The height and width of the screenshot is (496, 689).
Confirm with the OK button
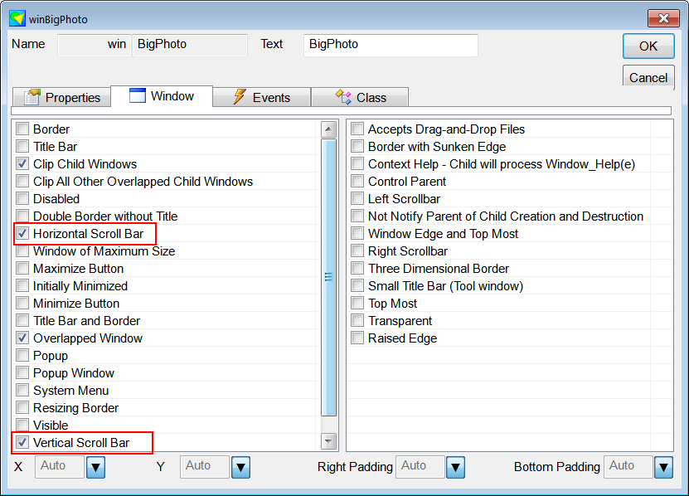[x=648, y=46]
